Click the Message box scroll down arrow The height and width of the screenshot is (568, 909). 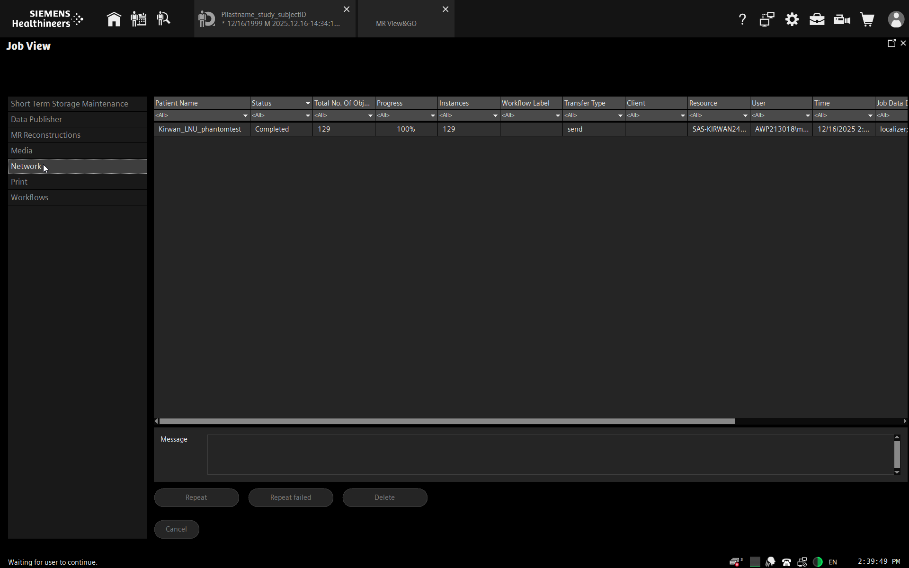tap(897, 472)
